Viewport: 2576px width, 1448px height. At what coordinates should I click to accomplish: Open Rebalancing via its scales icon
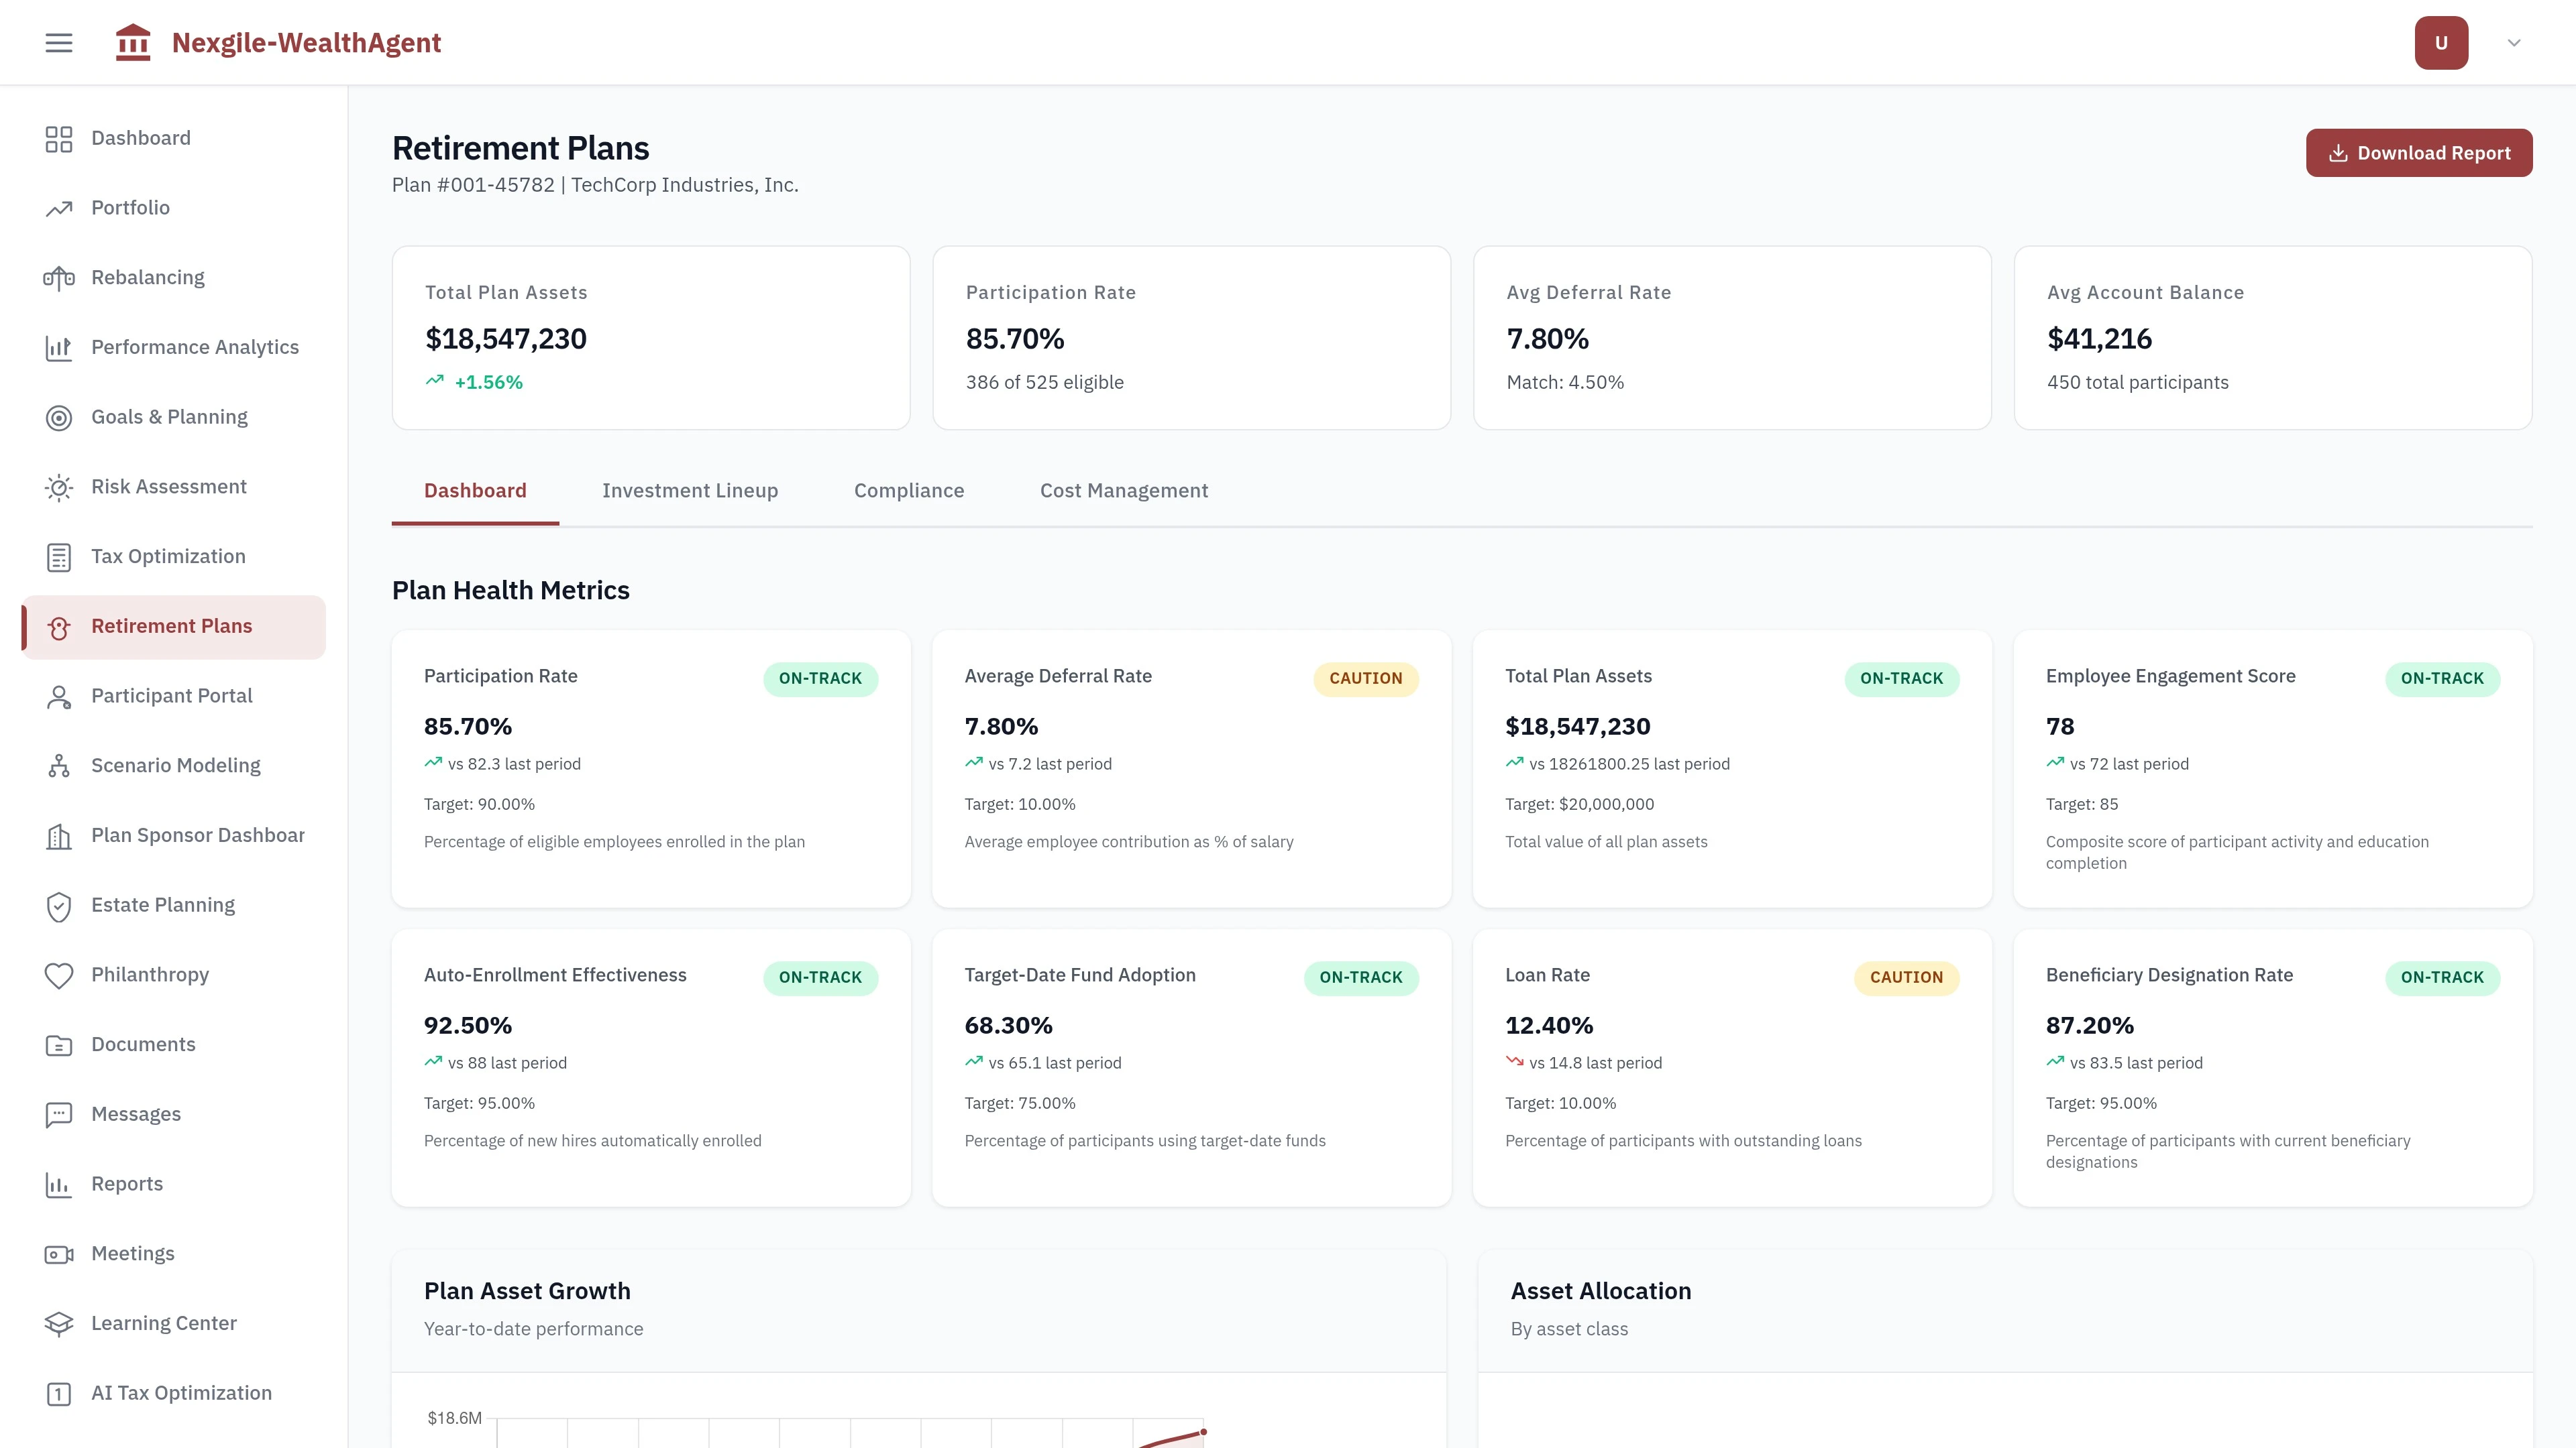tap(59, 278)
